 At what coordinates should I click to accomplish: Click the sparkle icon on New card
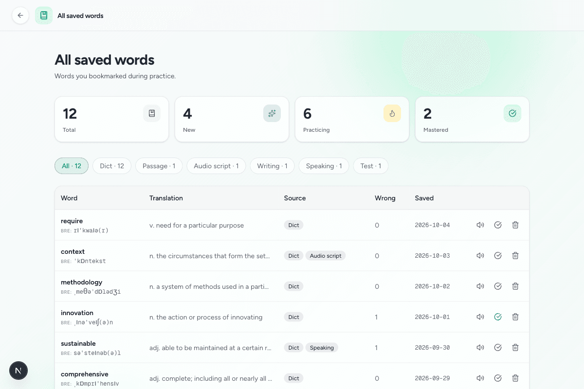click(x=272, y=113)
